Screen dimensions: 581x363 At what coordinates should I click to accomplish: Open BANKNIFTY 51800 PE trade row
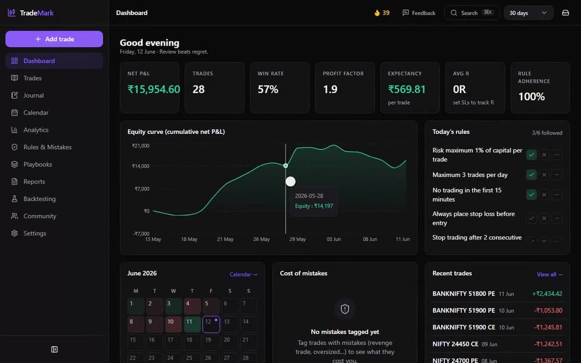click(x=497, y=294)
